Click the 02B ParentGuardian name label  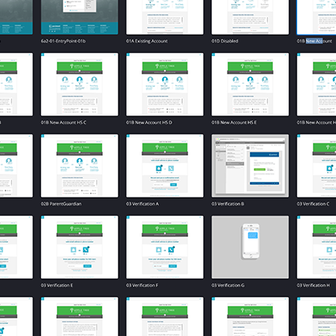click(61, 204)
